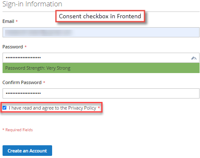Click the Confirm Password label
This screenshot has height=158, width=200.
pos(22,82)
